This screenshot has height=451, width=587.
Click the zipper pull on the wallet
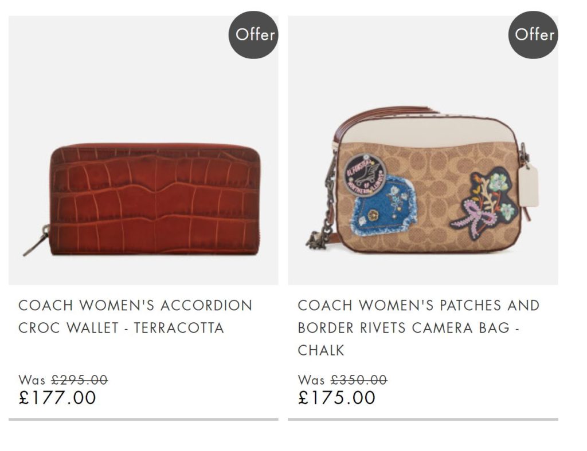pyautogui.click(x=36, y=240)
